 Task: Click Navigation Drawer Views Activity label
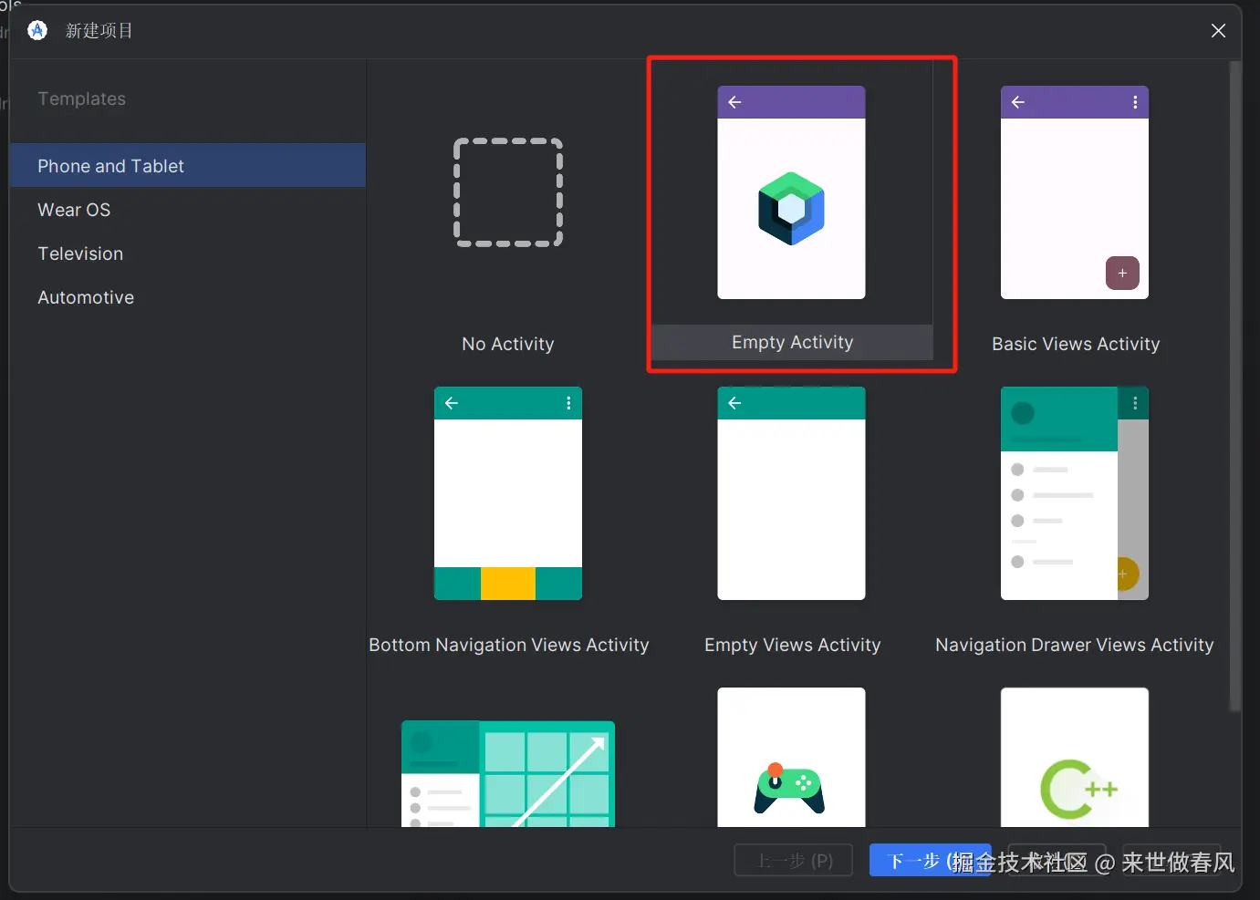1075,645
